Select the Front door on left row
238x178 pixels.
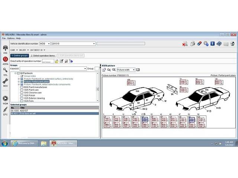point(55,113)
